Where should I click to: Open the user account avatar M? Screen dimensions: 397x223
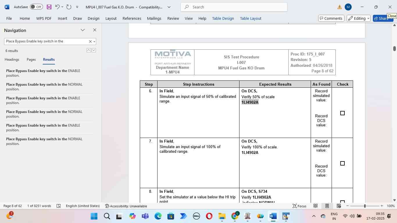coord(348,7)
